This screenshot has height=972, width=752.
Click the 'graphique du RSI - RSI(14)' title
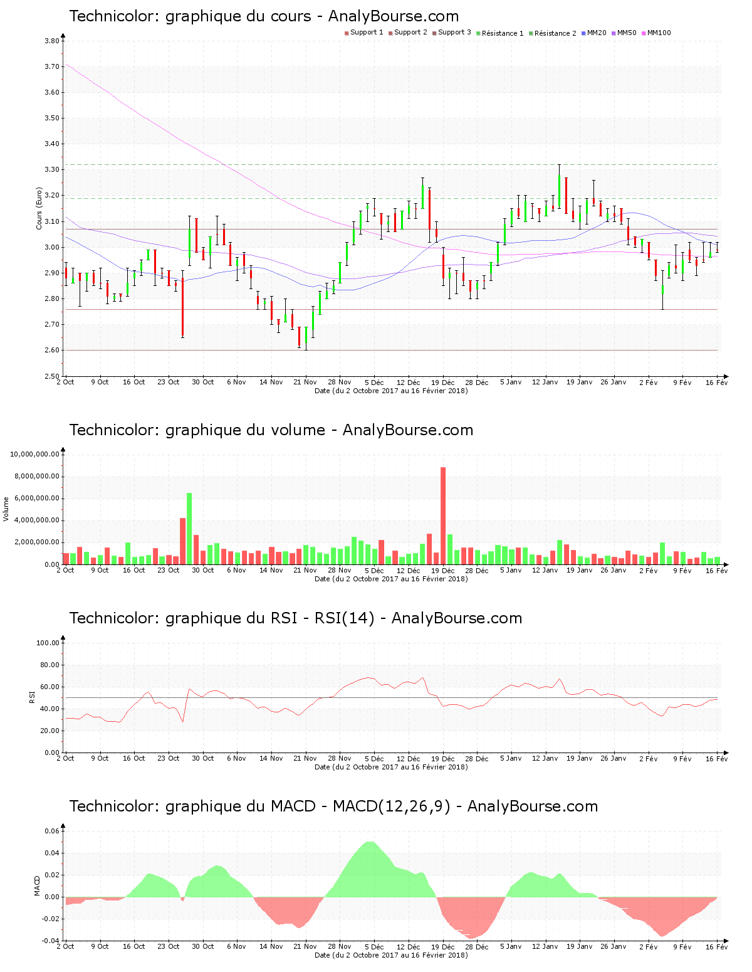270,618
